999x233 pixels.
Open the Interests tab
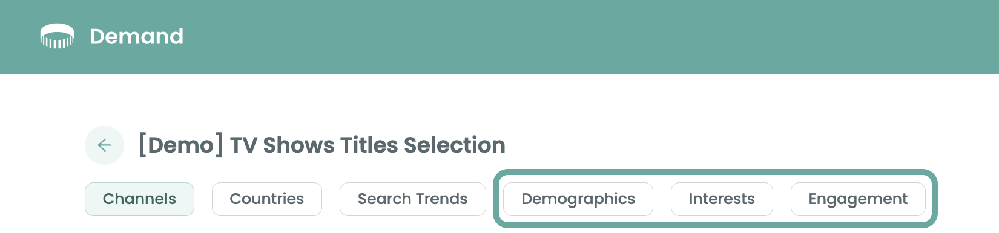722,199
